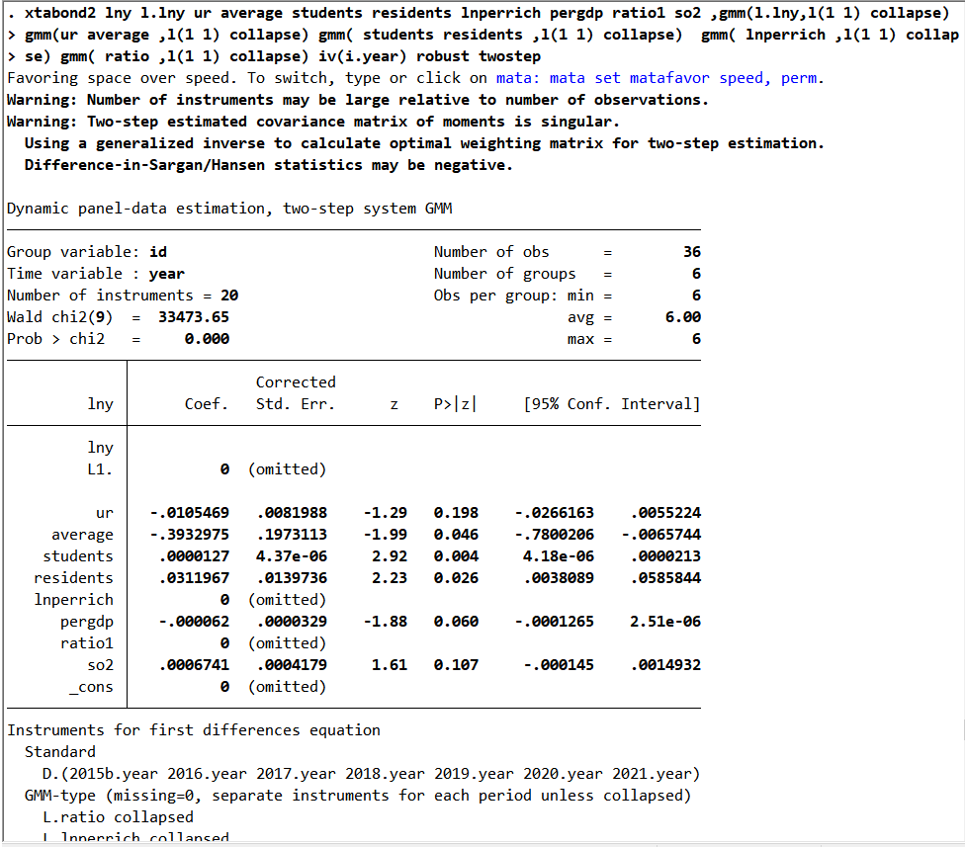Click the 'Group variable: id' text
965x847 pixels.
coord(87,252)
